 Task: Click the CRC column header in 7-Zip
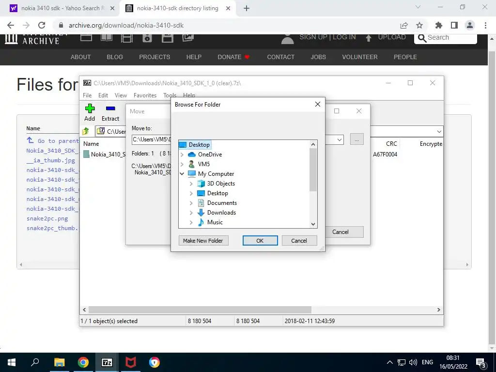tap(391, 143)
